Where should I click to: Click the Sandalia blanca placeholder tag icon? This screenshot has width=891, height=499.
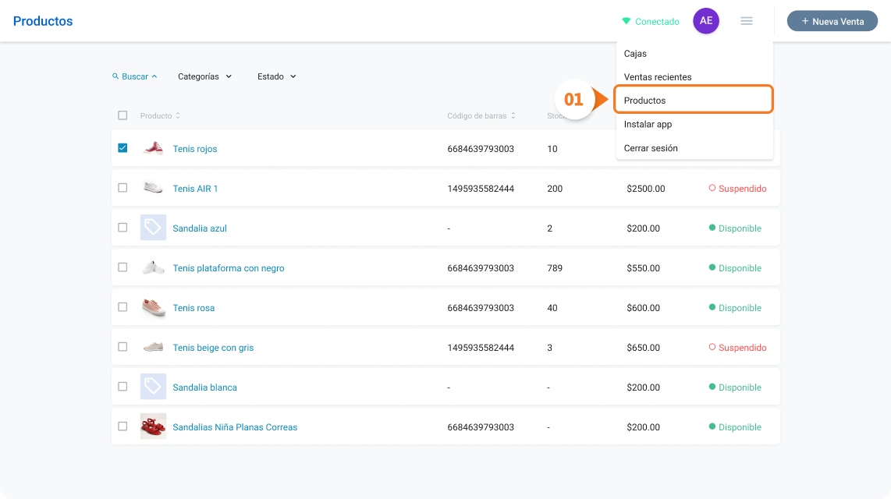(x=153, y=387)
